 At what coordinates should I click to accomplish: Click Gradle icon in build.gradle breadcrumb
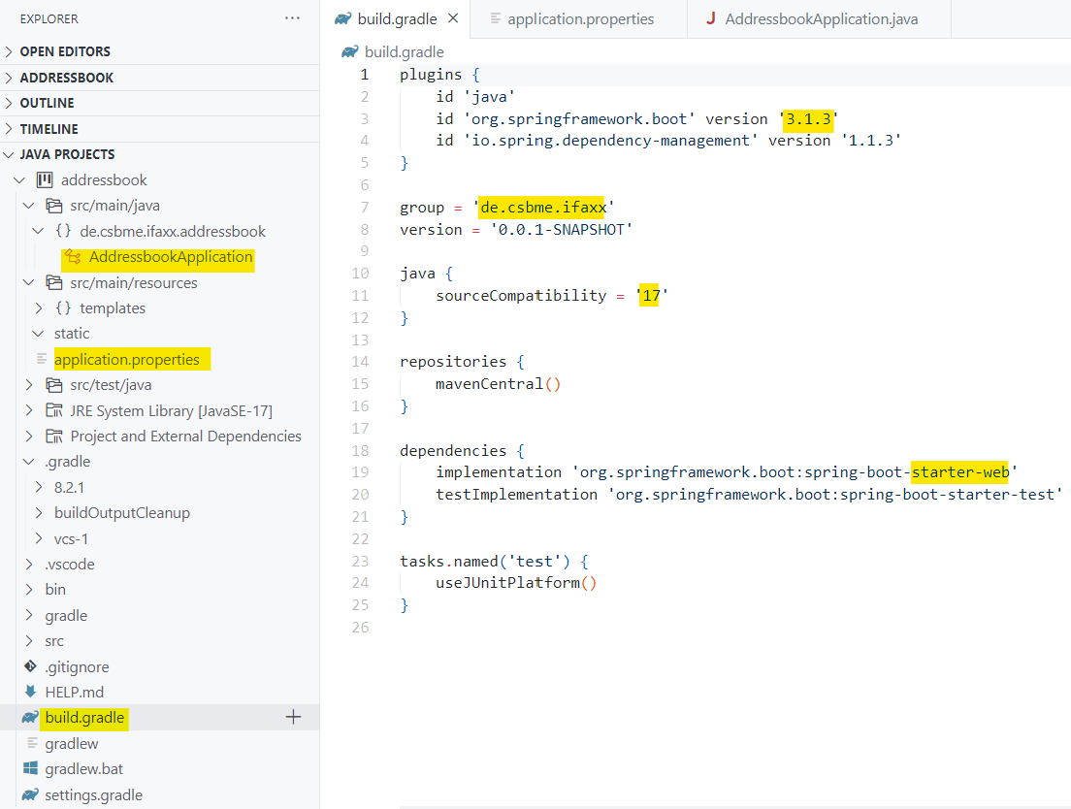pyautogui.click(x=350, y=51)
